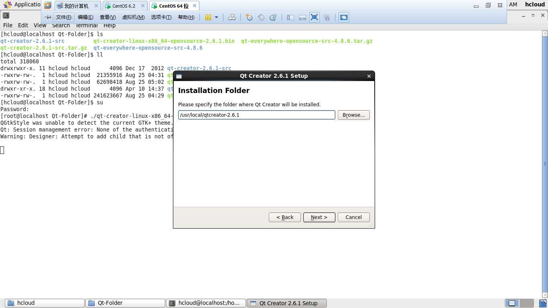Click the 'Password:' line in terminal
This screenshot has width=548, height=308.
pos(15,109)
